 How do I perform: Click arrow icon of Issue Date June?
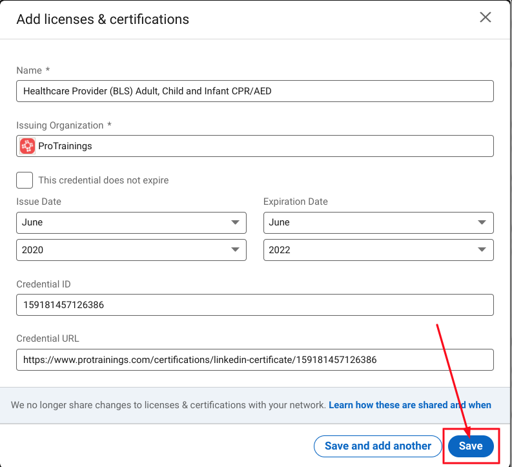235,222
